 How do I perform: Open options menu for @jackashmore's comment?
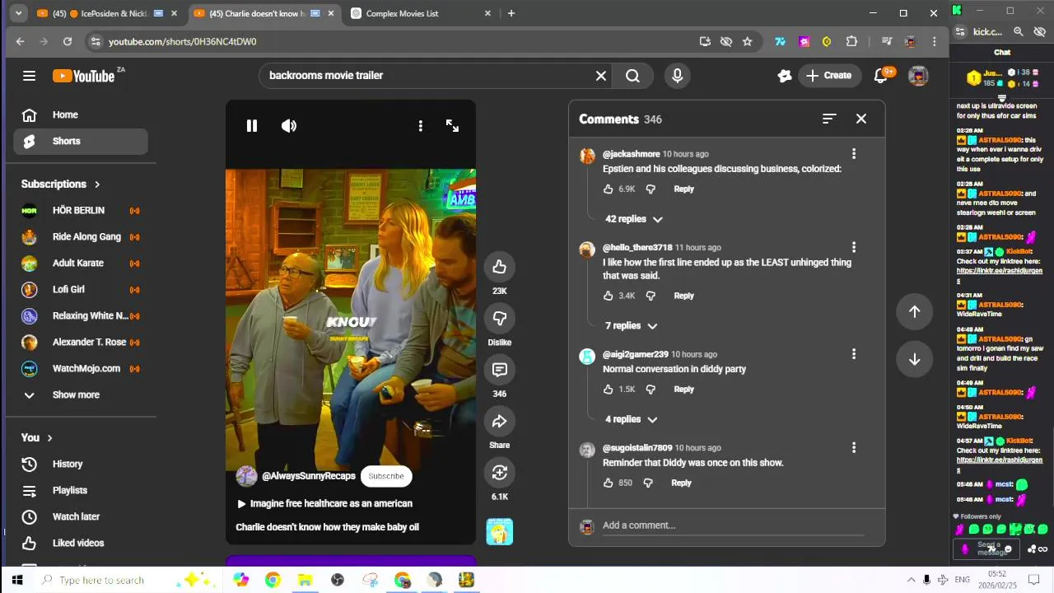(854, 154)
